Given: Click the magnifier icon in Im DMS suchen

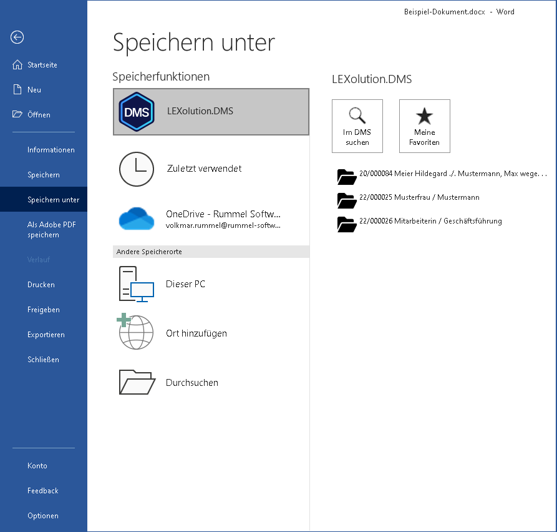Looking at the screenshot, I should [x=357, y=116].
